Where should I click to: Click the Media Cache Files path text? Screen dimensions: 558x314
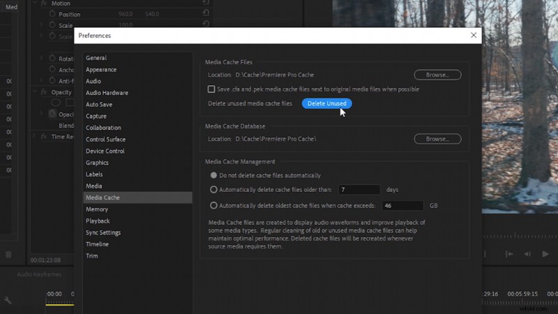click(x=274, y=75)
